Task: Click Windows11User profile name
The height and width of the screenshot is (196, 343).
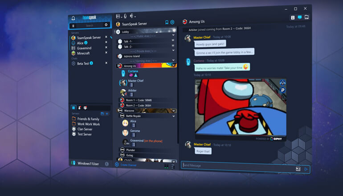Action: tap(88, 163)
